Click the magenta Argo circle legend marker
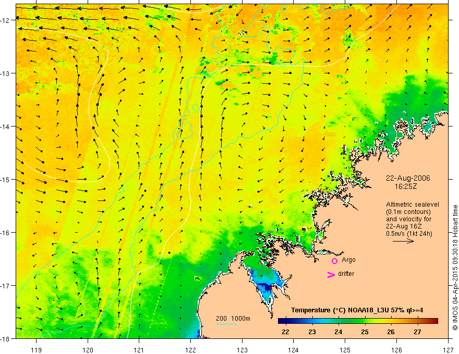459x354 pixels. coord(334,261)
